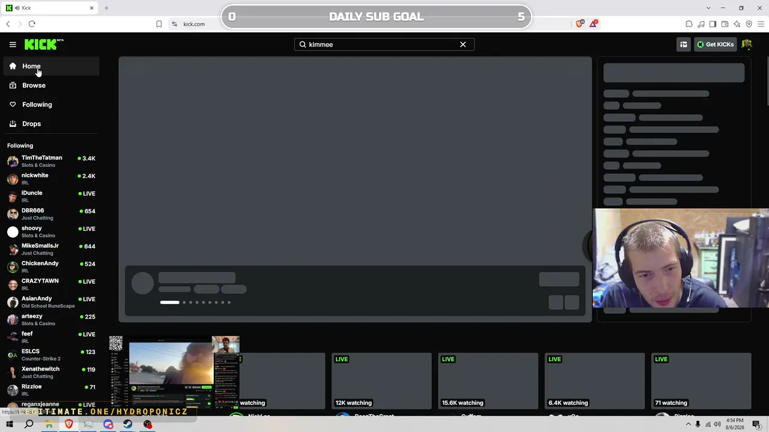Image resolution: width=769 pixels, height=432 pixels.
Task: Expand the tab search dropdown chevron
Action: (x=708, y=8)
